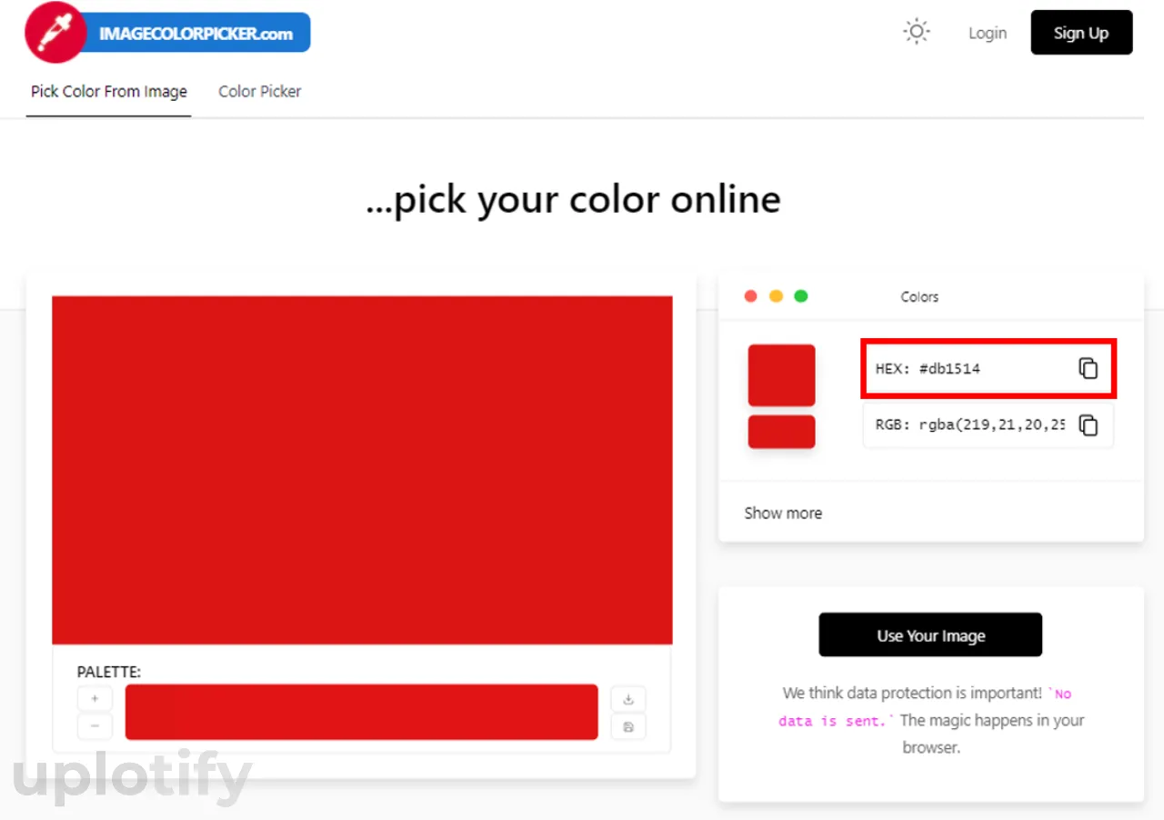This screenshot has height=820, width=1164.
Task: Click the HEX #db1514 value field
Action: coord(988,368)
